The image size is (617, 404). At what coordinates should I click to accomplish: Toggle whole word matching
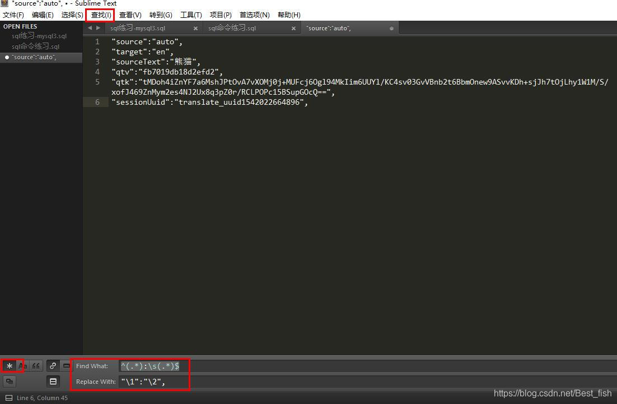pyautogui.click(x=36, y=366)
